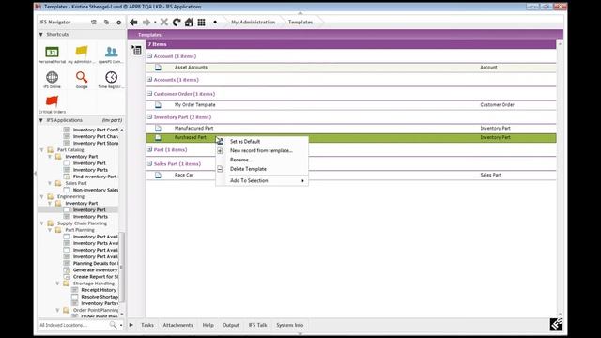This screenshot has width=601, height=338.
Task: Collapse the Sales Part (1 items) group
Action: tap(150, 163)
